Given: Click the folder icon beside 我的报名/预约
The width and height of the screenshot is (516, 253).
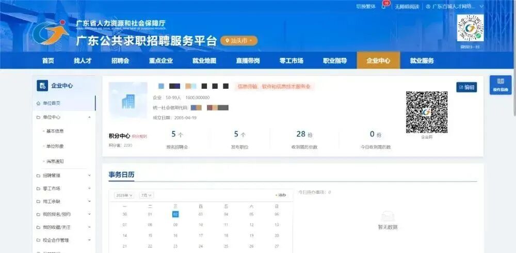Looking at the screenshot, I should click(x=38, y=214).
